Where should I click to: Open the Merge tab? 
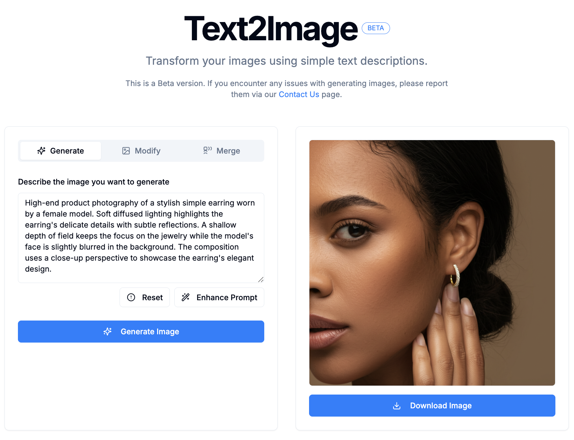point(222,151)
